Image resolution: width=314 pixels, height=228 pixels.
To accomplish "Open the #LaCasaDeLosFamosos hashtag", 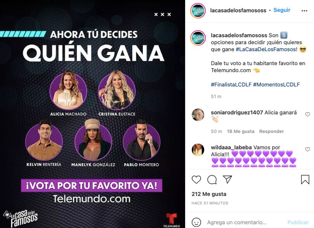I will (267, 49).
